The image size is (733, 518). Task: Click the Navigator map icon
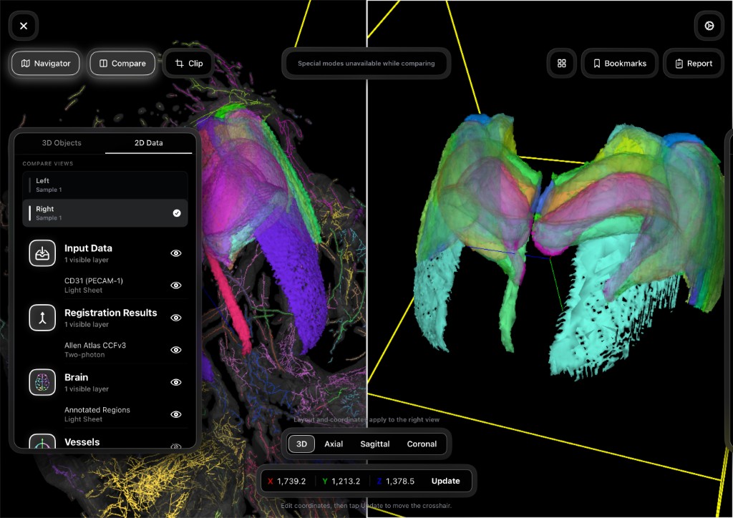[x=26, y=63]
